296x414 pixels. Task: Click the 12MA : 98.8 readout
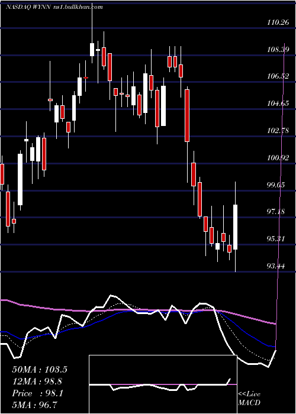point(37,381)
